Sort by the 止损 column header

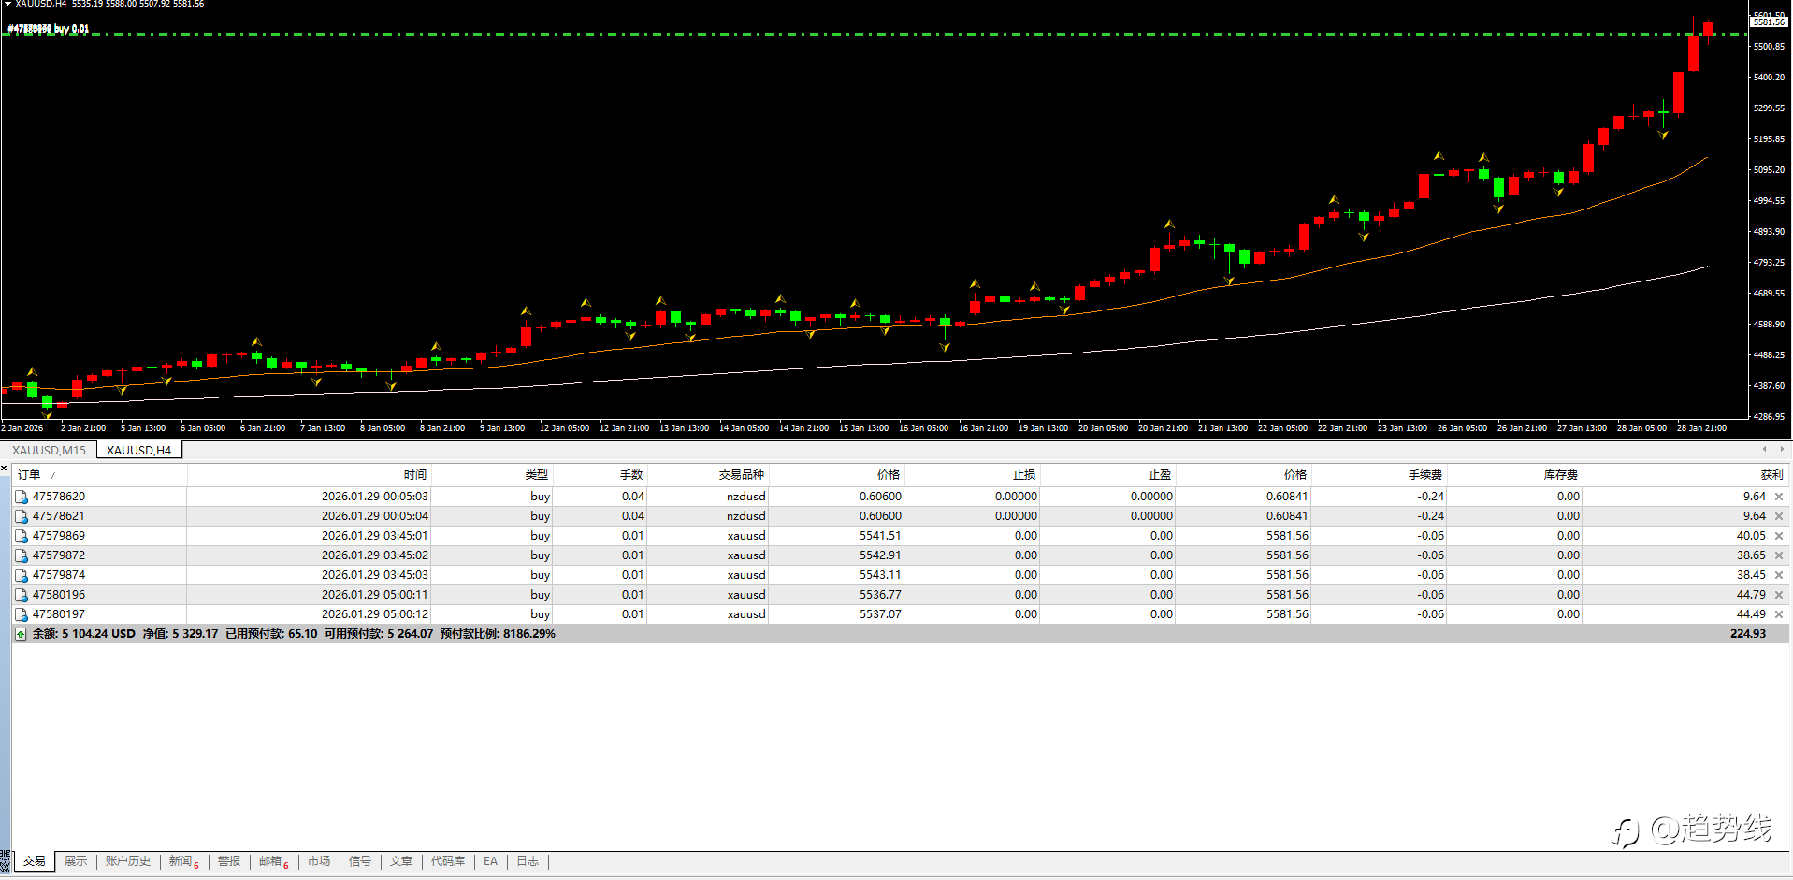click(971, 475)
